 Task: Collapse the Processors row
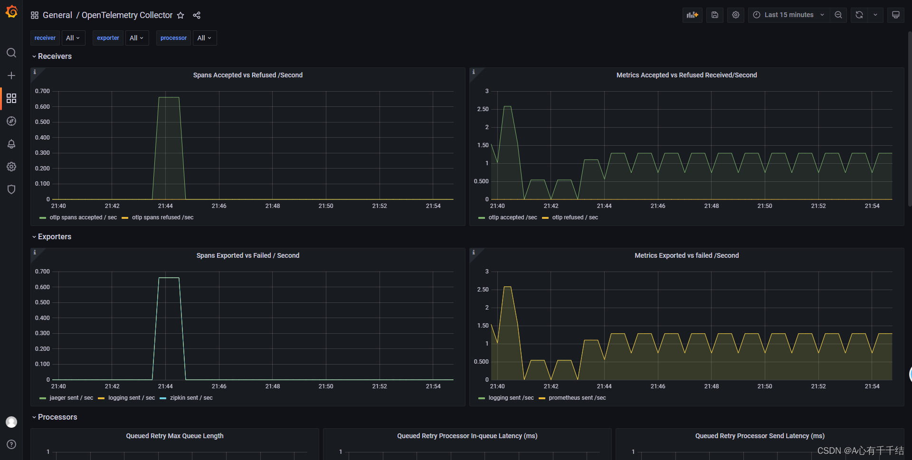click(55, 417)
